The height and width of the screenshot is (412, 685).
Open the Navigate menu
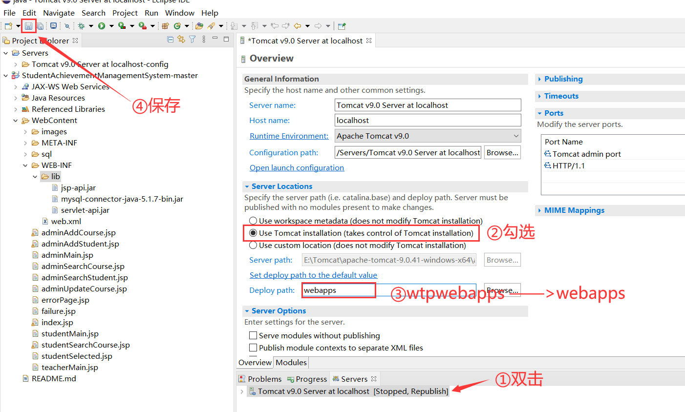click(59, 13)
